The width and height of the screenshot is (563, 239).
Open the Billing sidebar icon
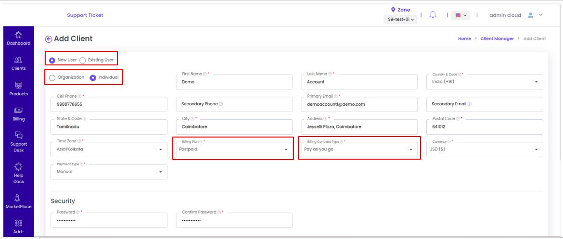pos(19,110)
